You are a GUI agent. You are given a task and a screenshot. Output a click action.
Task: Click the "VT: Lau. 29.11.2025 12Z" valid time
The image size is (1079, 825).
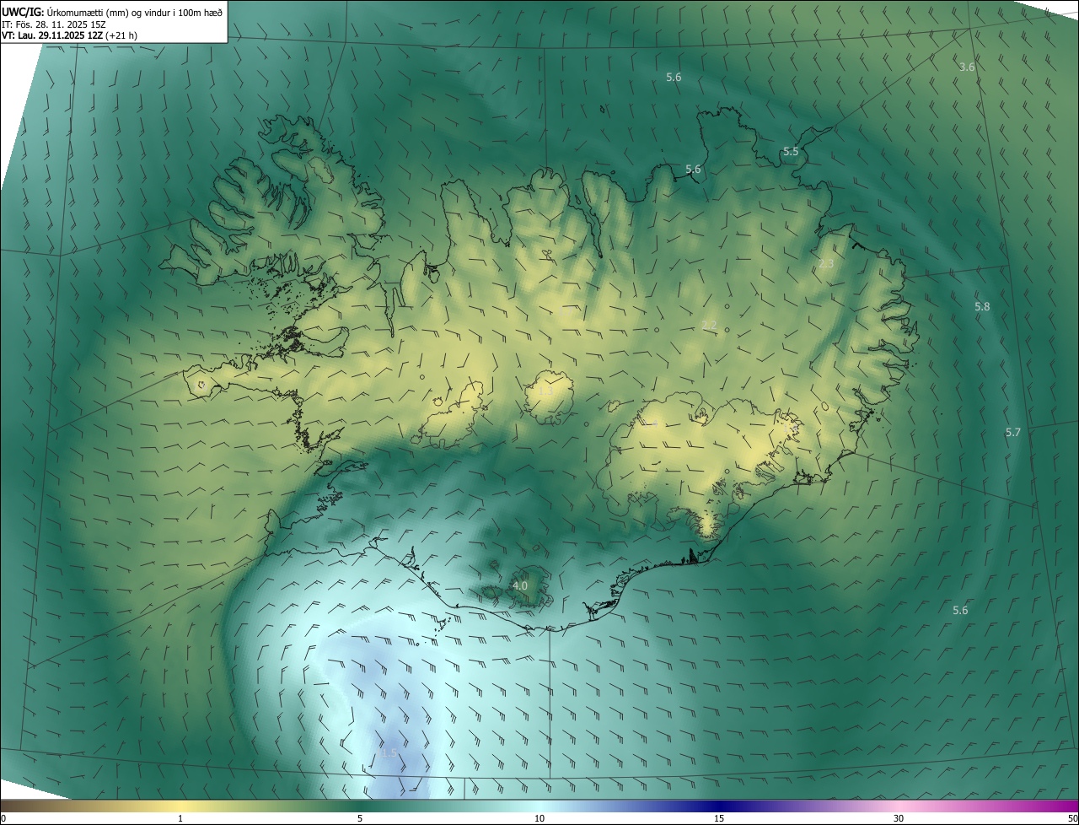[52, 35]
